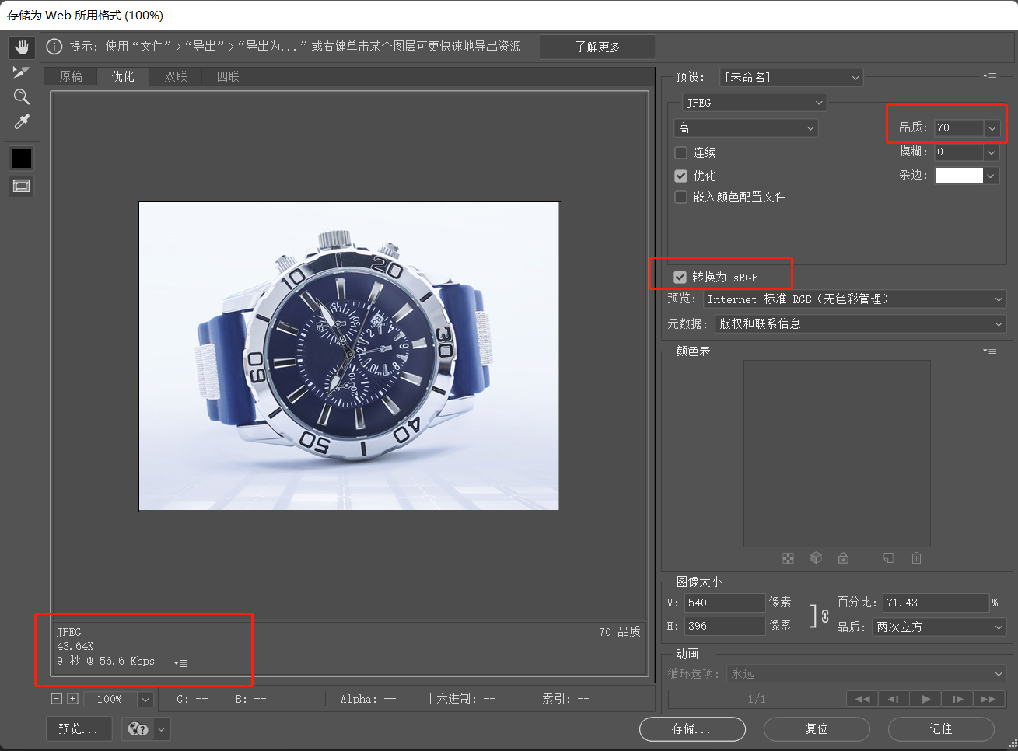Select the Zoom tool
The width and height of the screenshot is (1018, 751).
[22, 96]
